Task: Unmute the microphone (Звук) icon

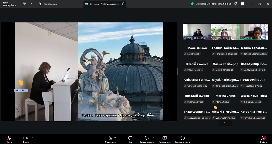Action: click(9, 138)
